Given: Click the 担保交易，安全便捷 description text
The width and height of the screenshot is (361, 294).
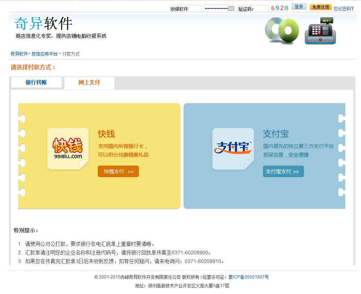Looking at the screenshot, I should (286, 155).
